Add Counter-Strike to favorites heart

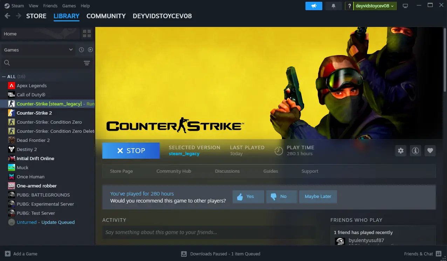[430, 151]
